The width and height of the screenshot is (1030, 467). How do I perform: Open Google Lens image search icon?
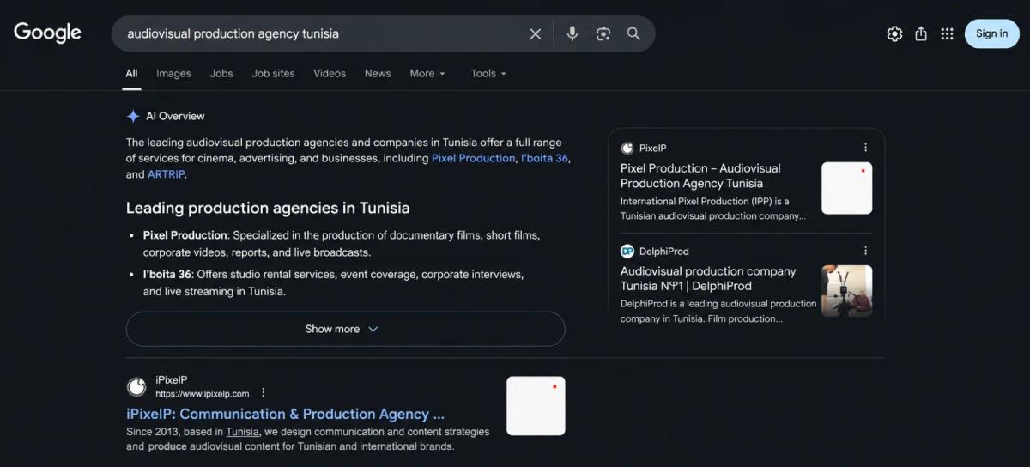(x=603, y=33)
